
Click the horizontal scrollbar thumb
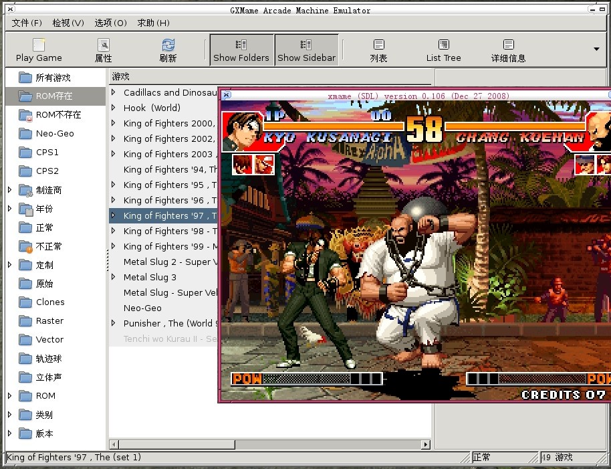coord(177,444)
